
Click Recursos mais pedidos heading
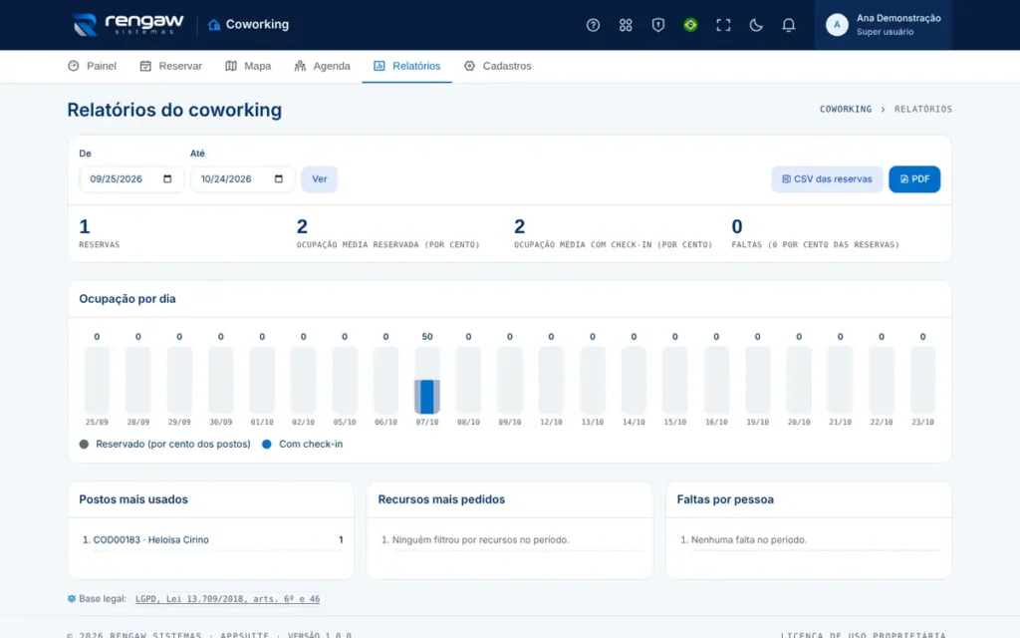coord(441,499)
